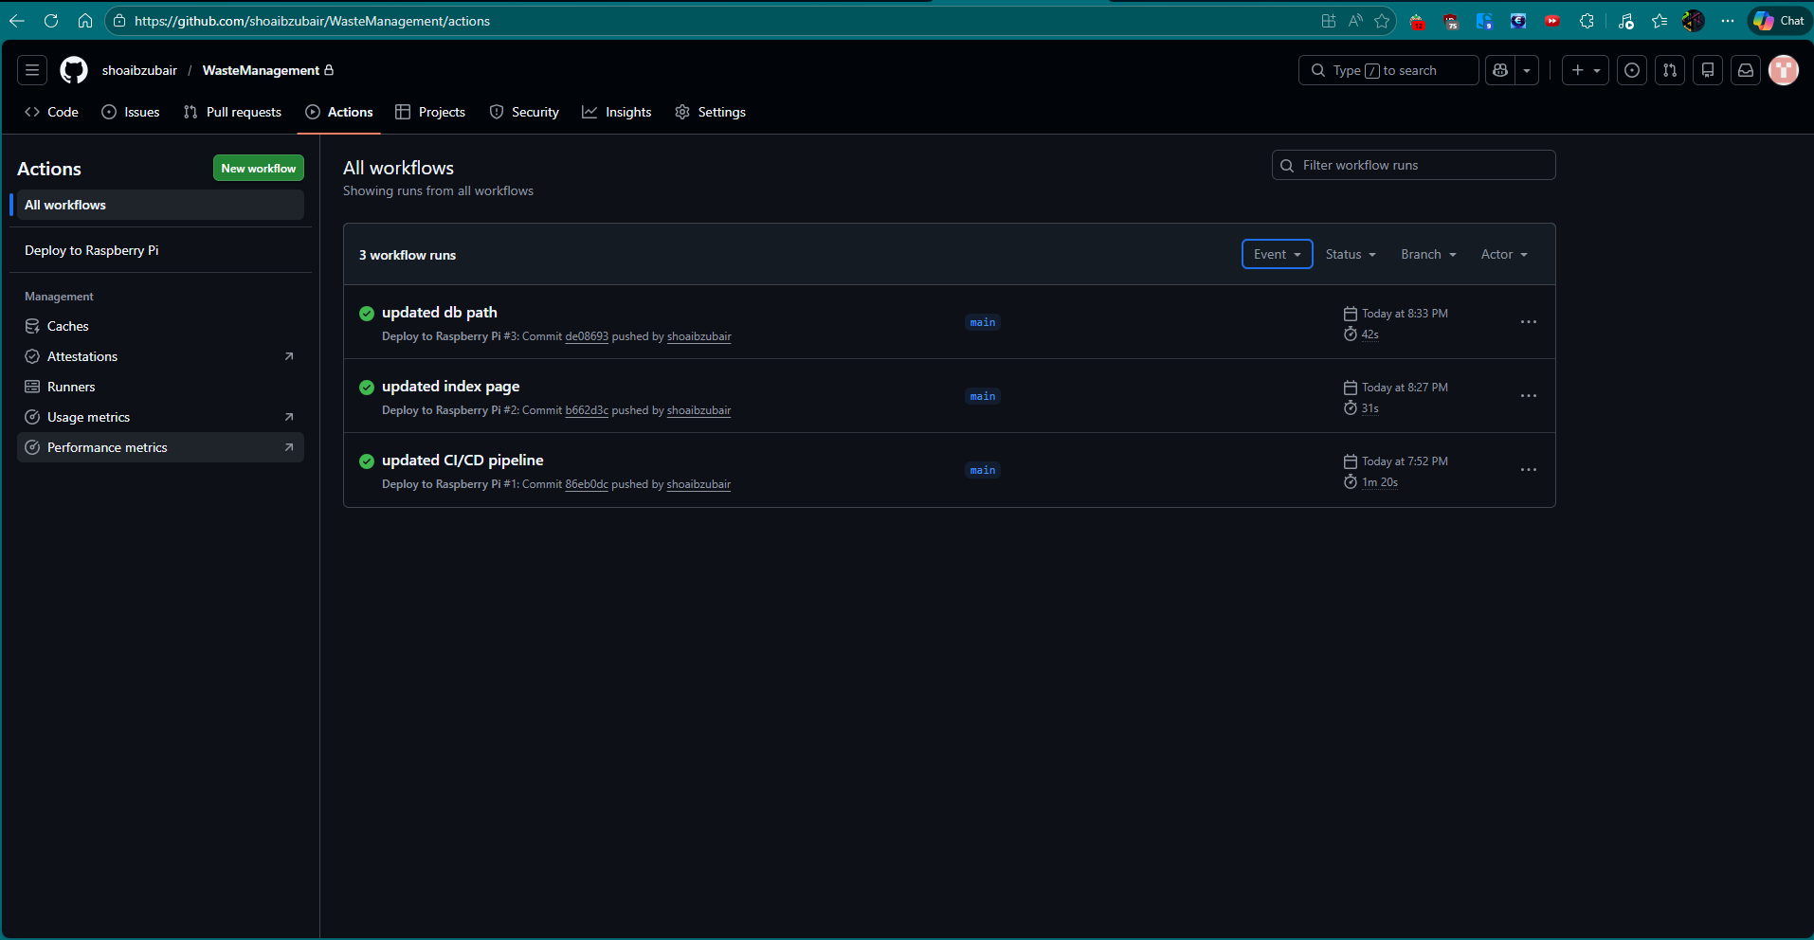Open the Security tab
Screen dimensions: 1814x940
524,112
